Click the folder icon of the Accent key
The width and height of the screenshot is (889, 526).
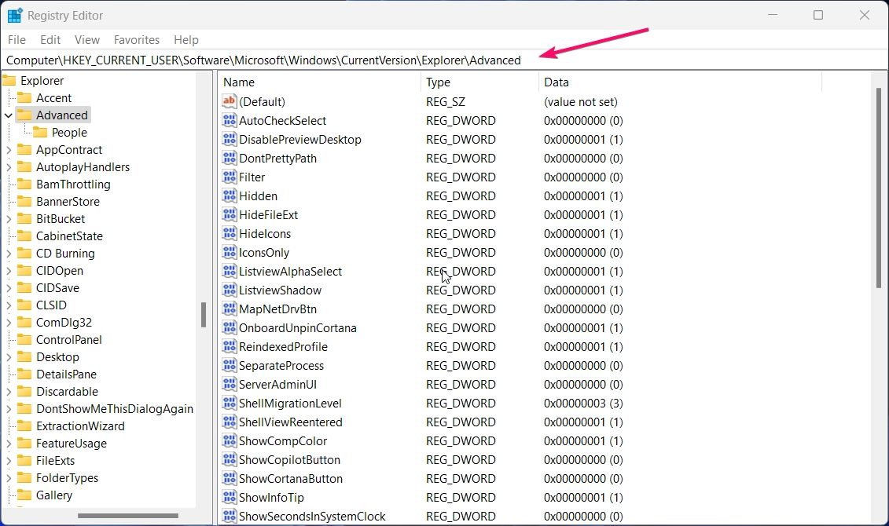point(24,97)
